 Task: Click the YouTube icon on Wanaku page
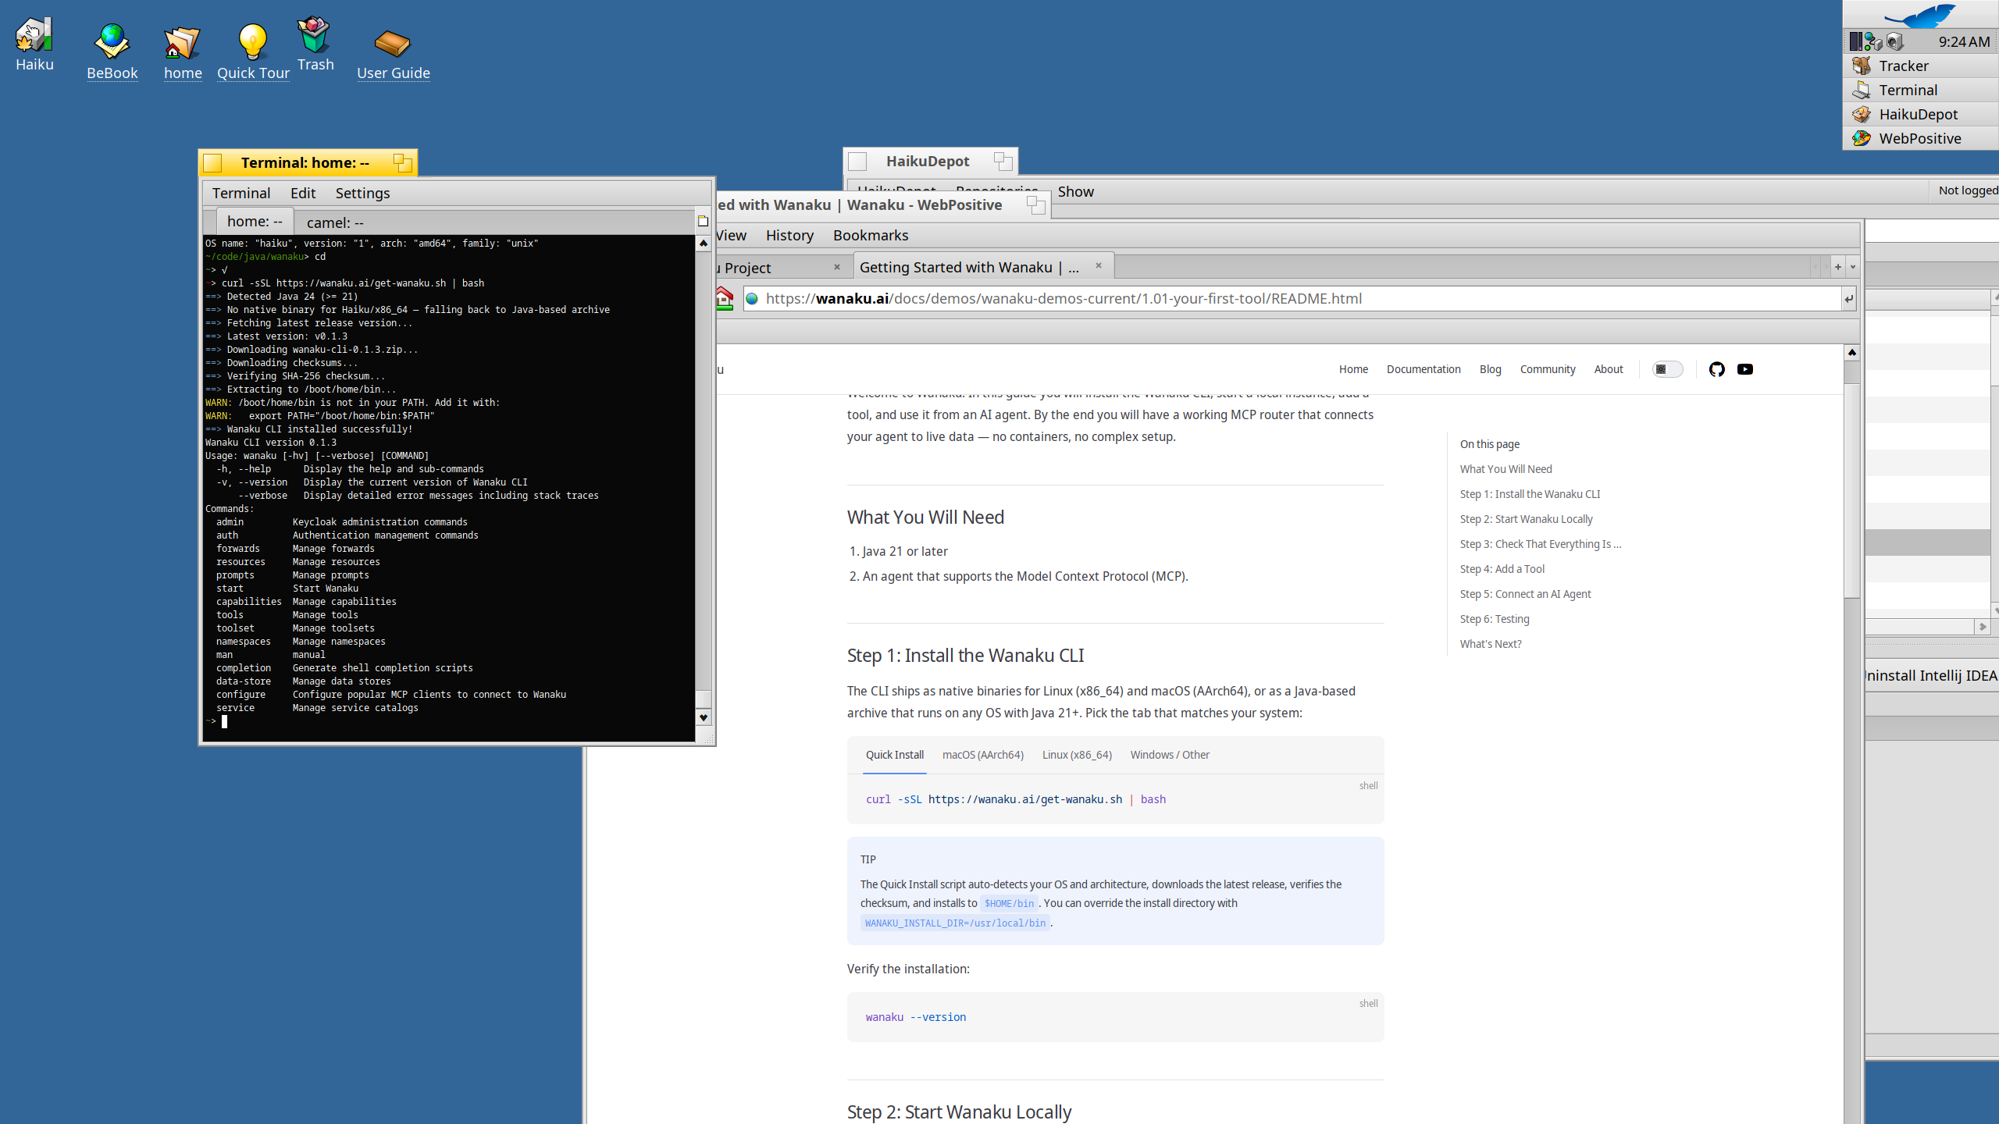point(1745,369)
